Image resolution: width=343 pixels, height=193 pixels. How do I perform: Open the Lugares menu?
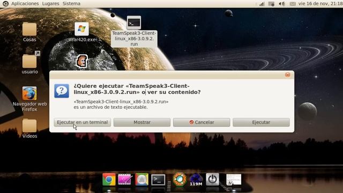(50, 4)
